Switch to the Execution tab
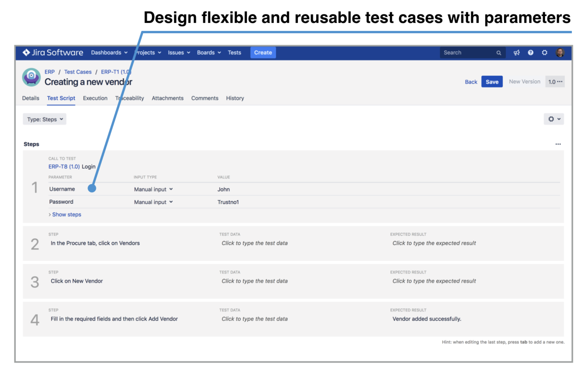 pos(95,98)
